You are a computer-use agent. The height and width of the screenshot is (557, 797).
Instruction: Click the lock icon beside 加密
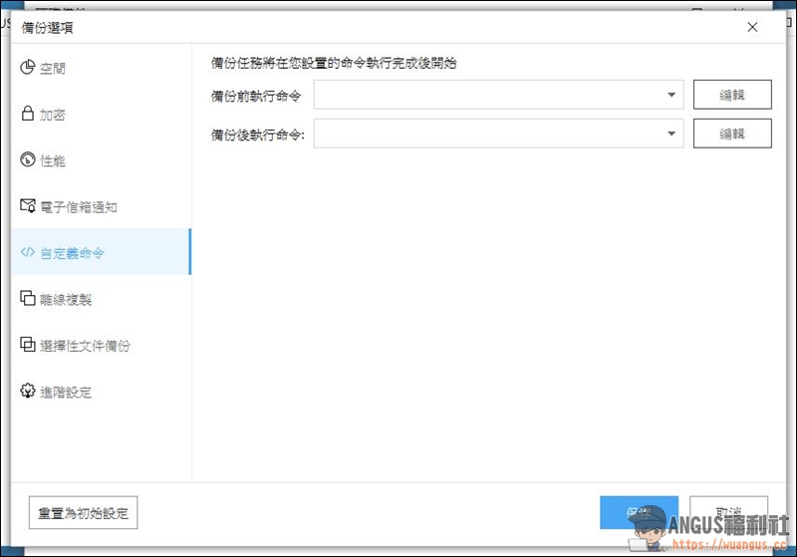tap(27, 114)
